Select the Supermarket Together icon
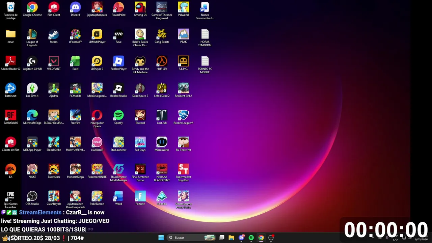Viewport: 432px width, 243px height. coord(183,173)
